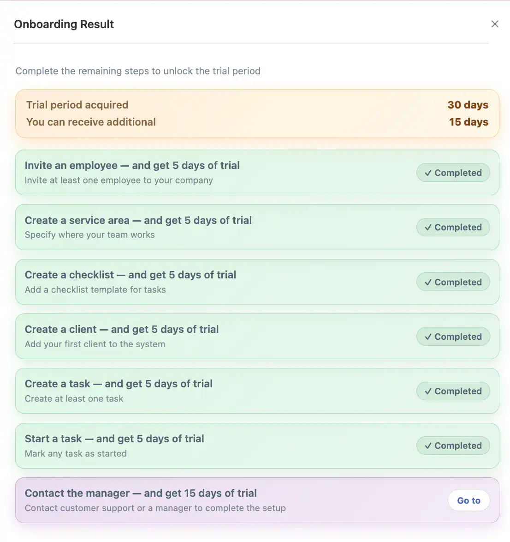Viewport: 510px width, 542px height.
Task: Click the 15 days additional trial link
Action: tap(468, 122)
